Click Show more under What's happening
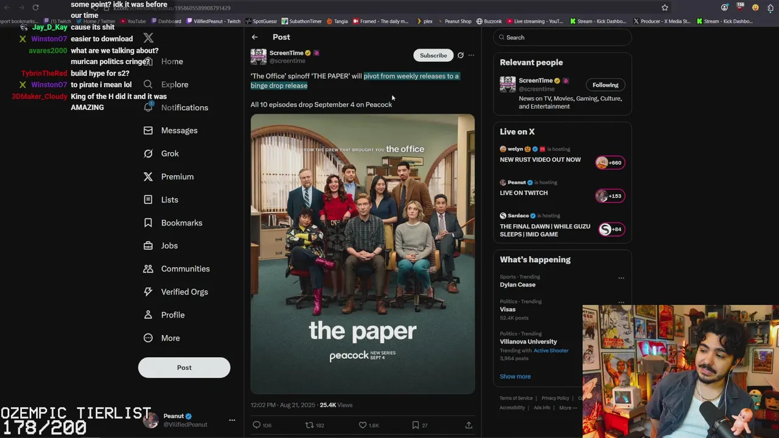The width and height of the screenshot is (779, 438). click(515, 377)
